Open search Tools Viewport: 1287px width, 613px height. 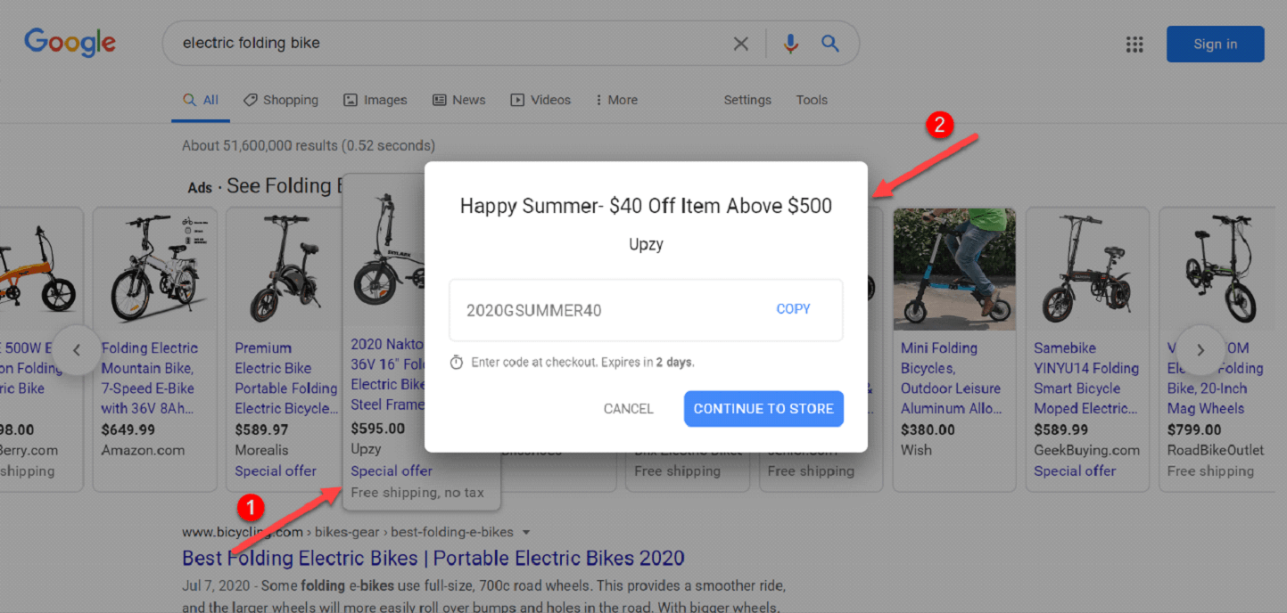(x=812, y=100)
